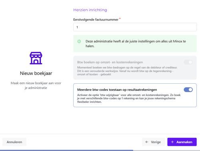The width and height of the screenshot is (200, 151).
Task: Click the 'Activeer de optie btw wijzigbaar' description
Action: [129, 98]
